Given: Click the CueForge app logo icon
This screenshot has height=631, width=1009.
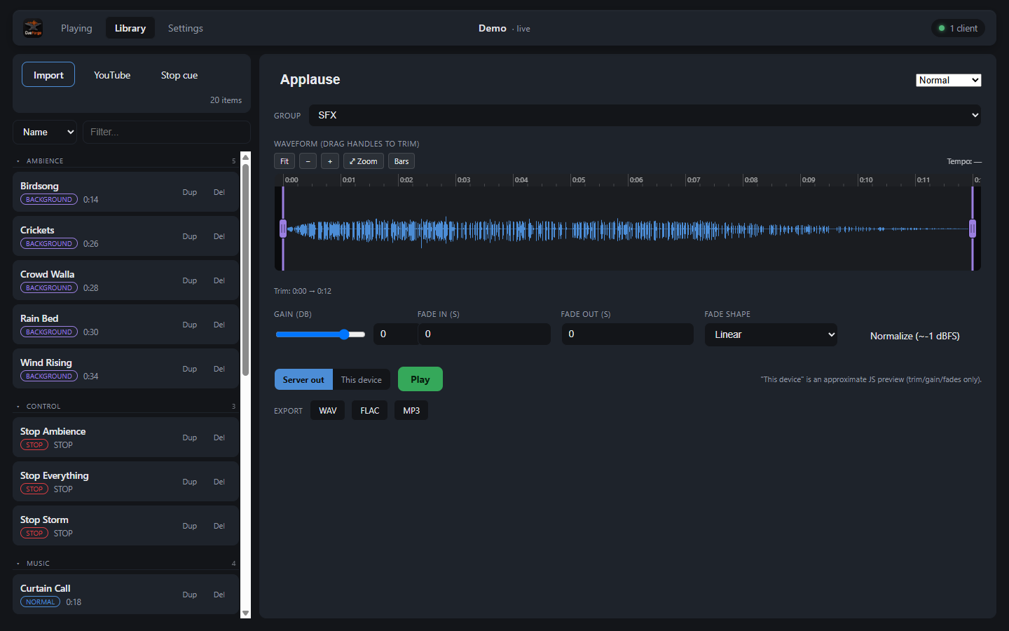Looking at the screenshot, I should point(33,28).
